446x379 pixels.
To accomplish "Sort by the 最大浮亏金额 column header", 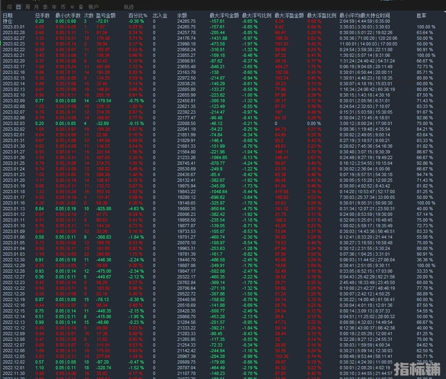I will click(224, 15).
